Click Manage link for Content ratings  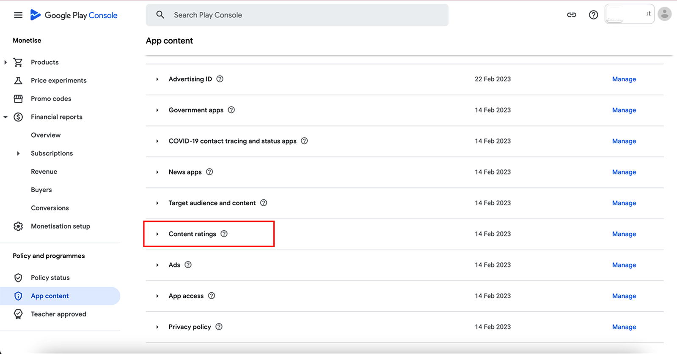pyautogui.click(x=624, y=234)
